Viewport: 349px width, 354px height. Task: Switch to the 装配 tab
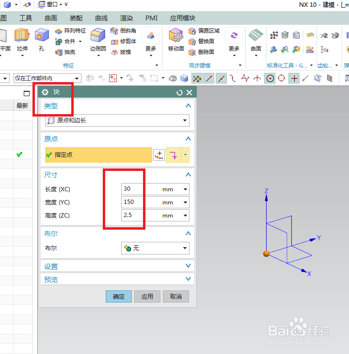point(76,18)
